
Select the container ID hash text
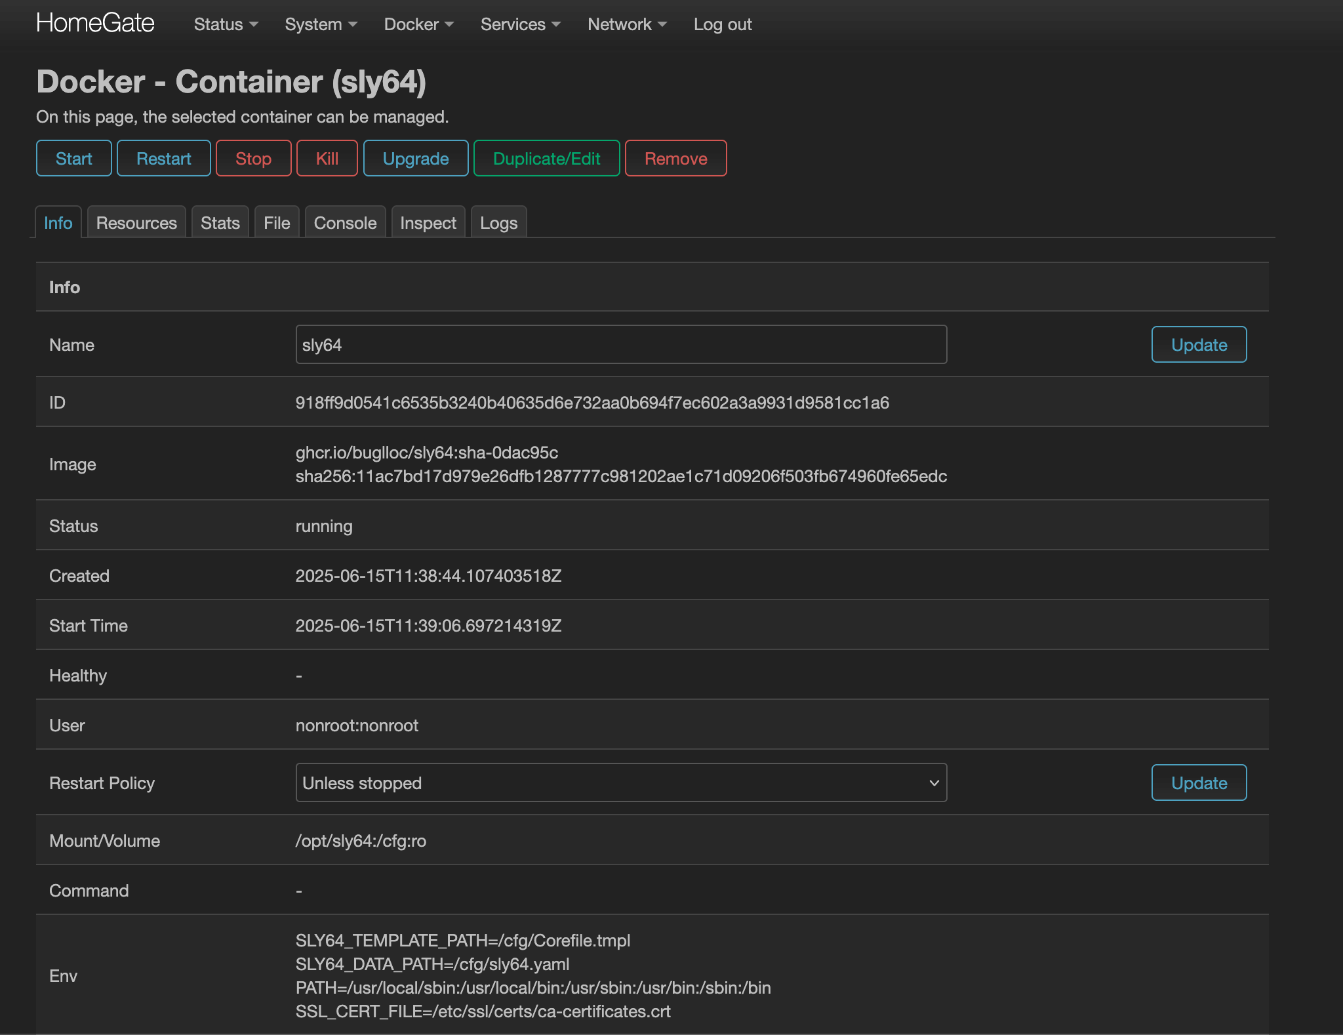tap(592, 402)
